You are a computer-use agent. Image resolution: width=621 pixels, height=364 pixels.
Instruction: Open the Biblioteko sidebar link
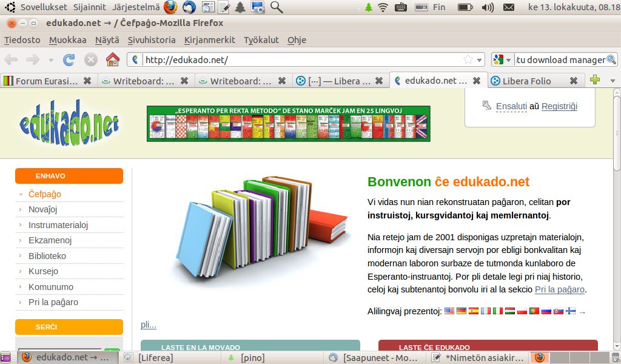[x=47, y=256]
